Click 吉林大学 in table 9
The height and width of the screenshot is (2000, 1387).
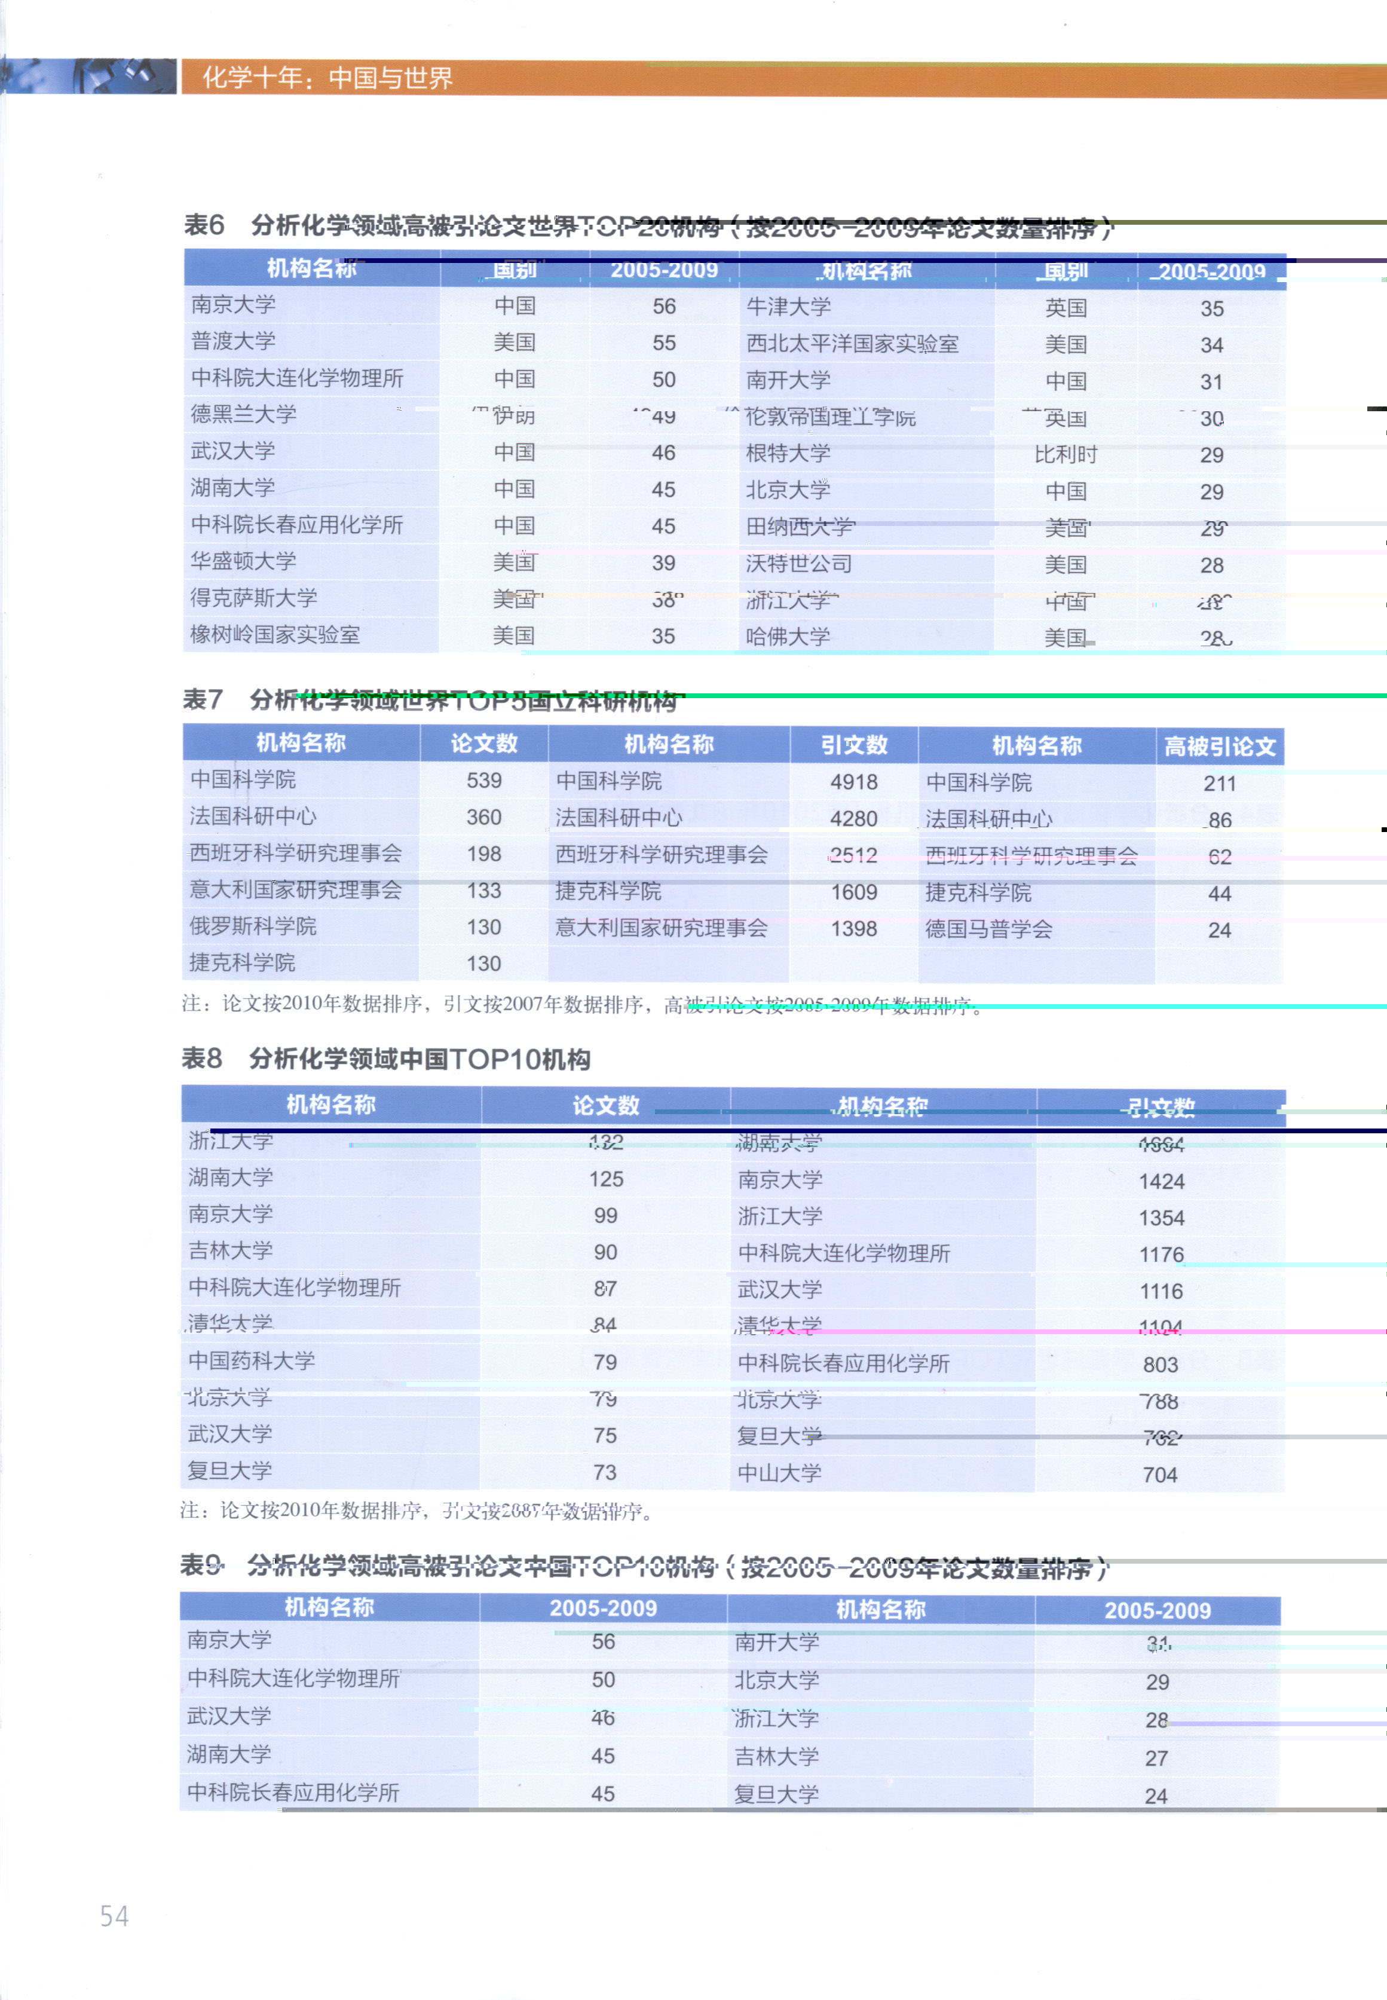pos(777,1757)
